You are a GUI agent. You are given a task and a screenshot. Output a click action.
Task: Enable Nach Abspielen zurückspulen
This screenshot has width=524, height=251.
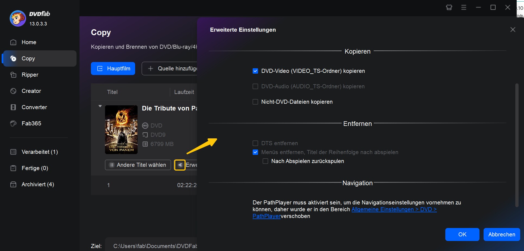click(x=265, y=161)
